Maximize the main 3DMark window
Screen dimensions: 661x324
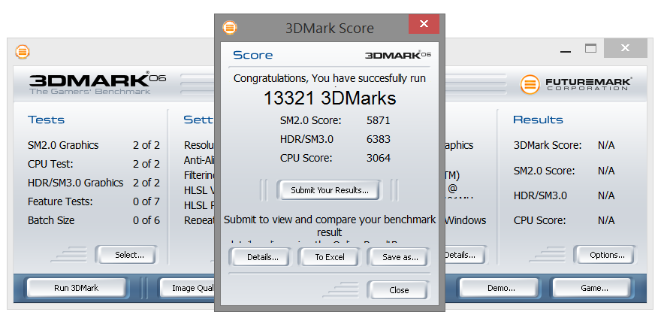590,49
